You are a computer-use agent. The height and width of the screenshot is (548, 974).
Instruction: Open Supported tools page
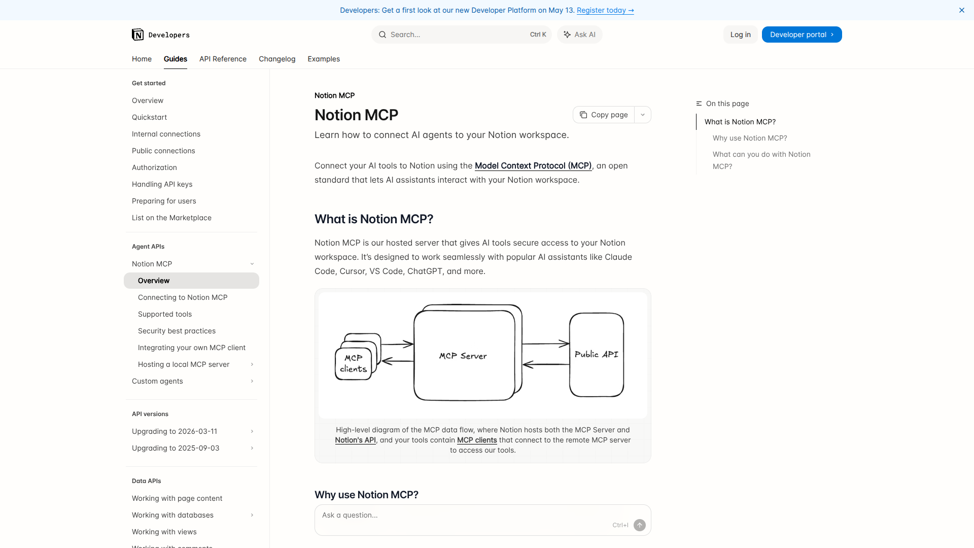165,314
